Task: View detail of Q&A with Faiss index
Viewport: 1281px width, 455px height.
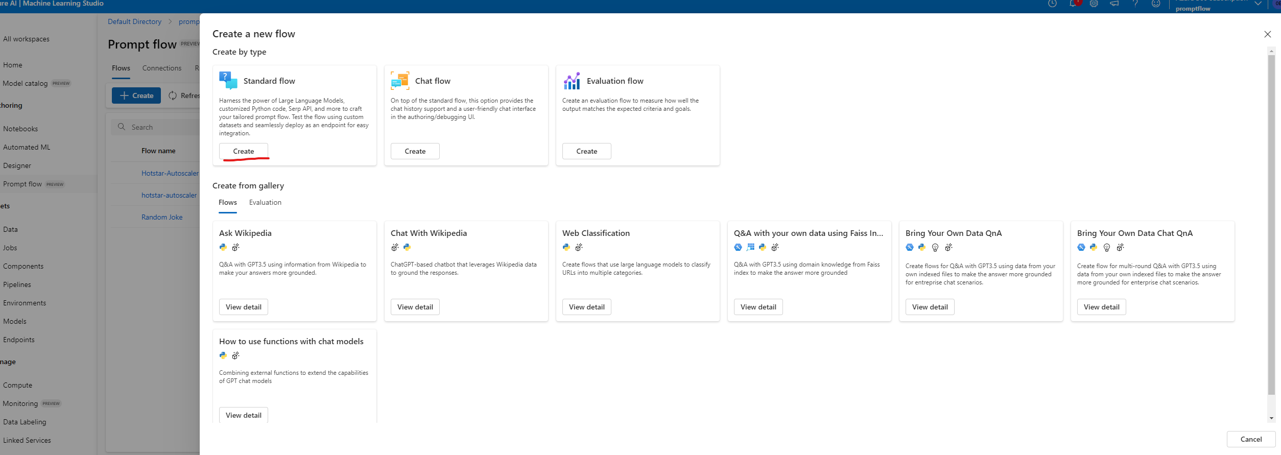Action: 758,307
